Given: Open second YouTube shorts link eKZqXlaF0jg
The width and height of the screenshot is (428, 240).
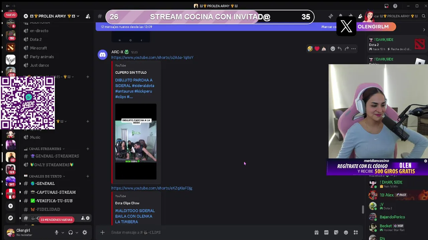Looking at the screenshot, I should tap(152, 188).
